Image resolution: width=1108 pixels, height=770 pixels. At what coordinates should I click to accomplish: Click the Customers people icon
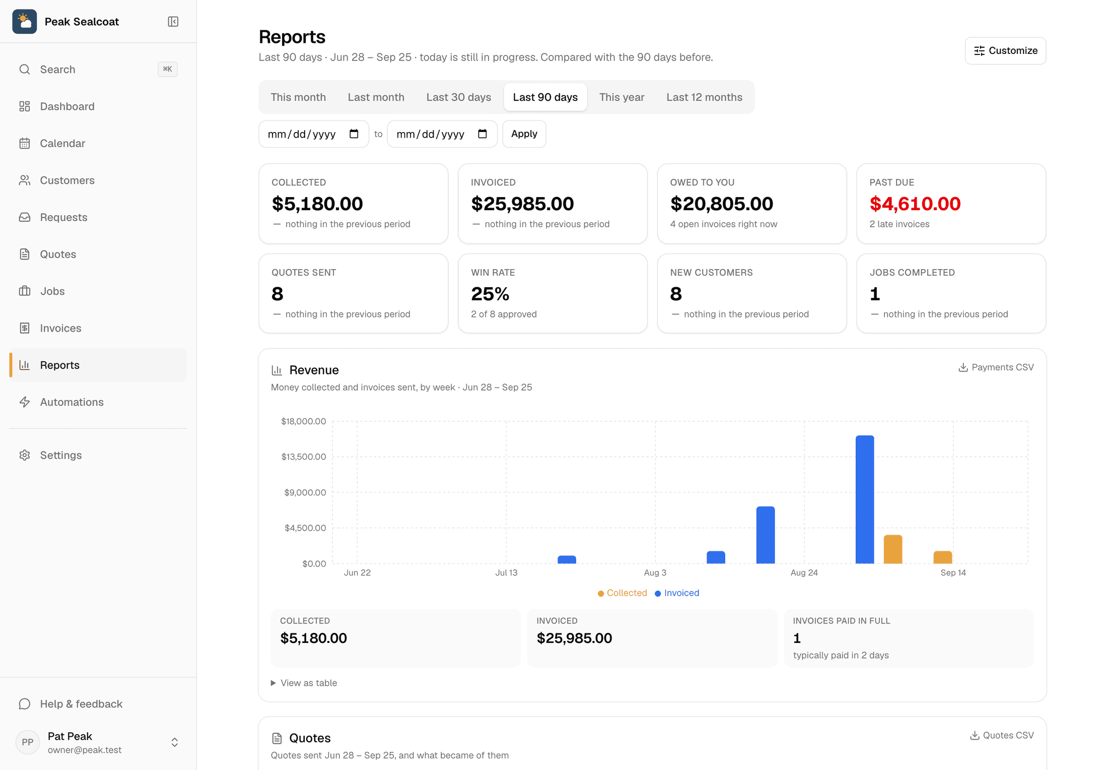tap(25, 180)
